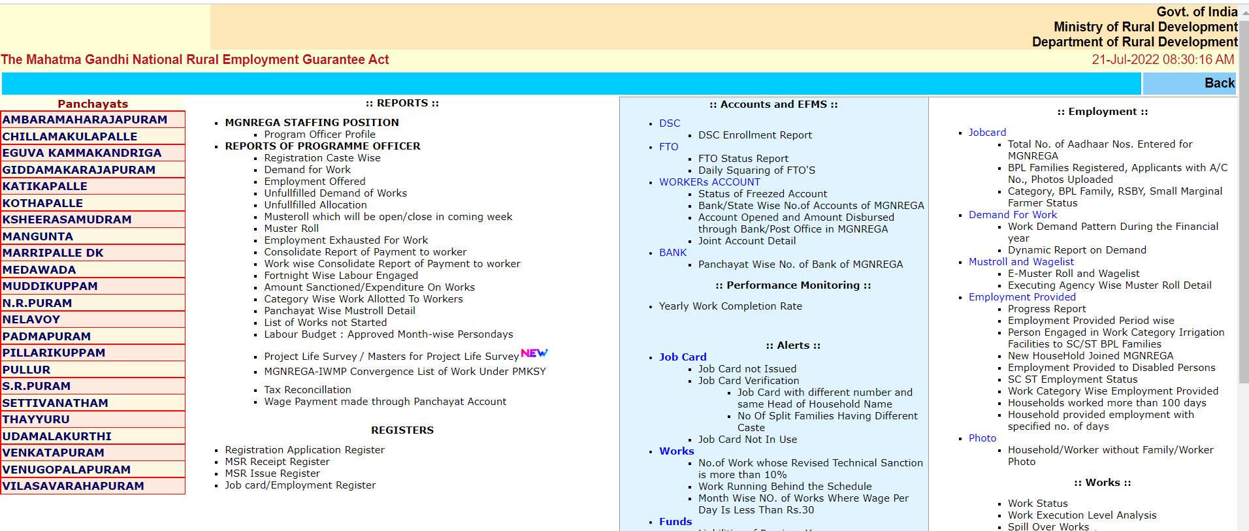Open FTO Status Report

743,159
